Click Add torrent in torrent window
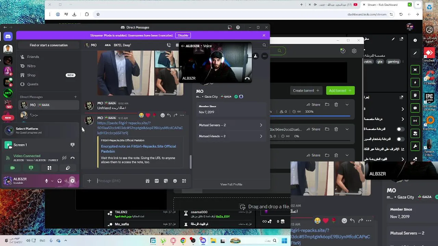438x246 pixels. click(340, 91)
